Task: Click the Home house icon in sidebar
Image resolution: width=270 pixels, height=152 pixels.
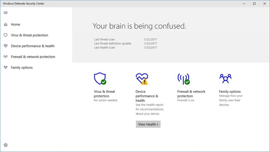Action: click(x=6, y=25)
